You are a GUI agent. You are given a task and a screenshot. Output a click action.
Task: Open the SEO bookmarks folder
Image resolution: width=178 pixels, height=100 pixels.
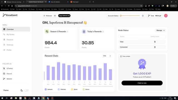pos(93,9)
